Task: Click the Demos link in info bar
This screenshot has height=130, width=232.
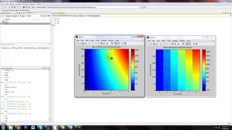Action: (82, 16)
